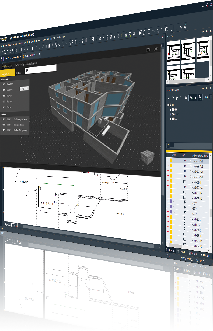Click the back arrow logo in 3D viewer

pos(7,66)
